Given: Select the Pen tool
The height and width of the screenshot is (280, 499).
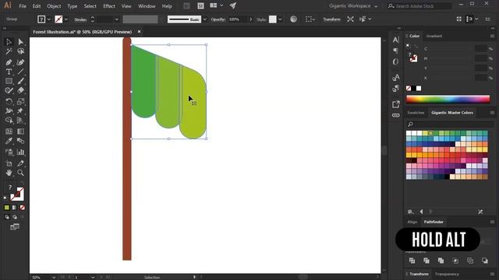Looking at the screenshot, I should [x=9, y=62].
